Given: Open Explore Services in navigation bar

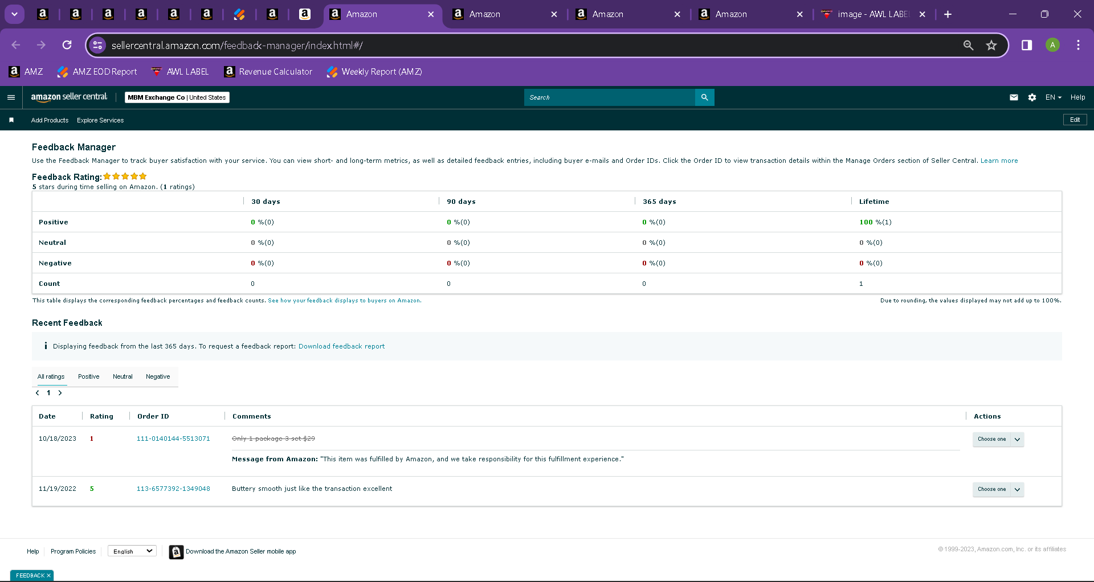Looking at the screenshot, I should point(100,120).
